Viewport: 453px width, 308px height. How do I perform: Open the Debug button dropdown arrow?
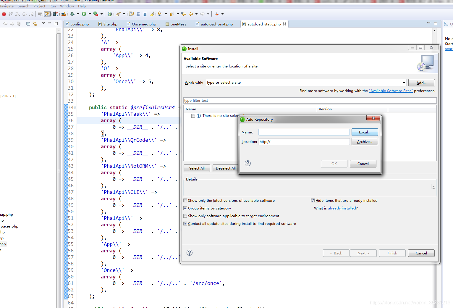click(x=78, y=14)
